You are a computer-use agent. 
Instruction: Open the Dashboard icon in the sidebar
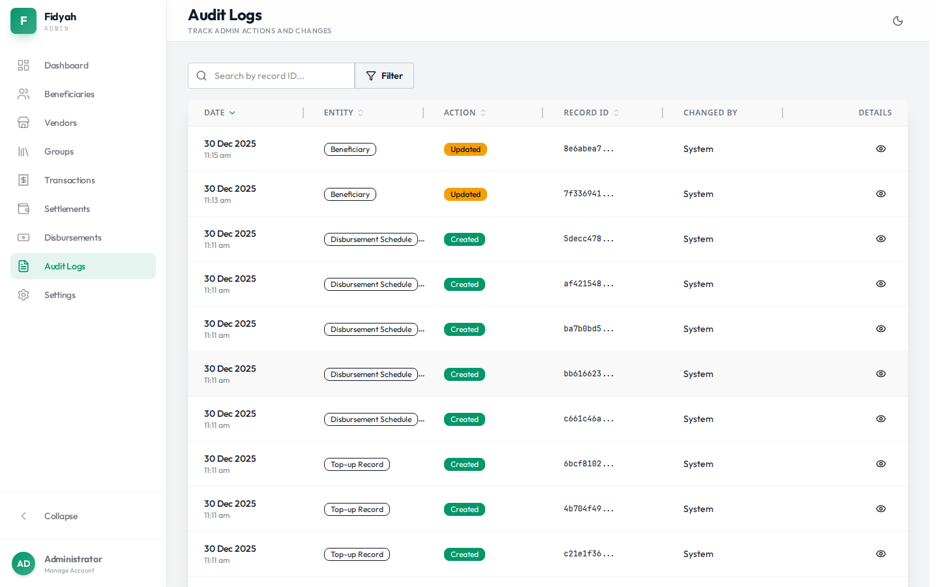[23, 65]
